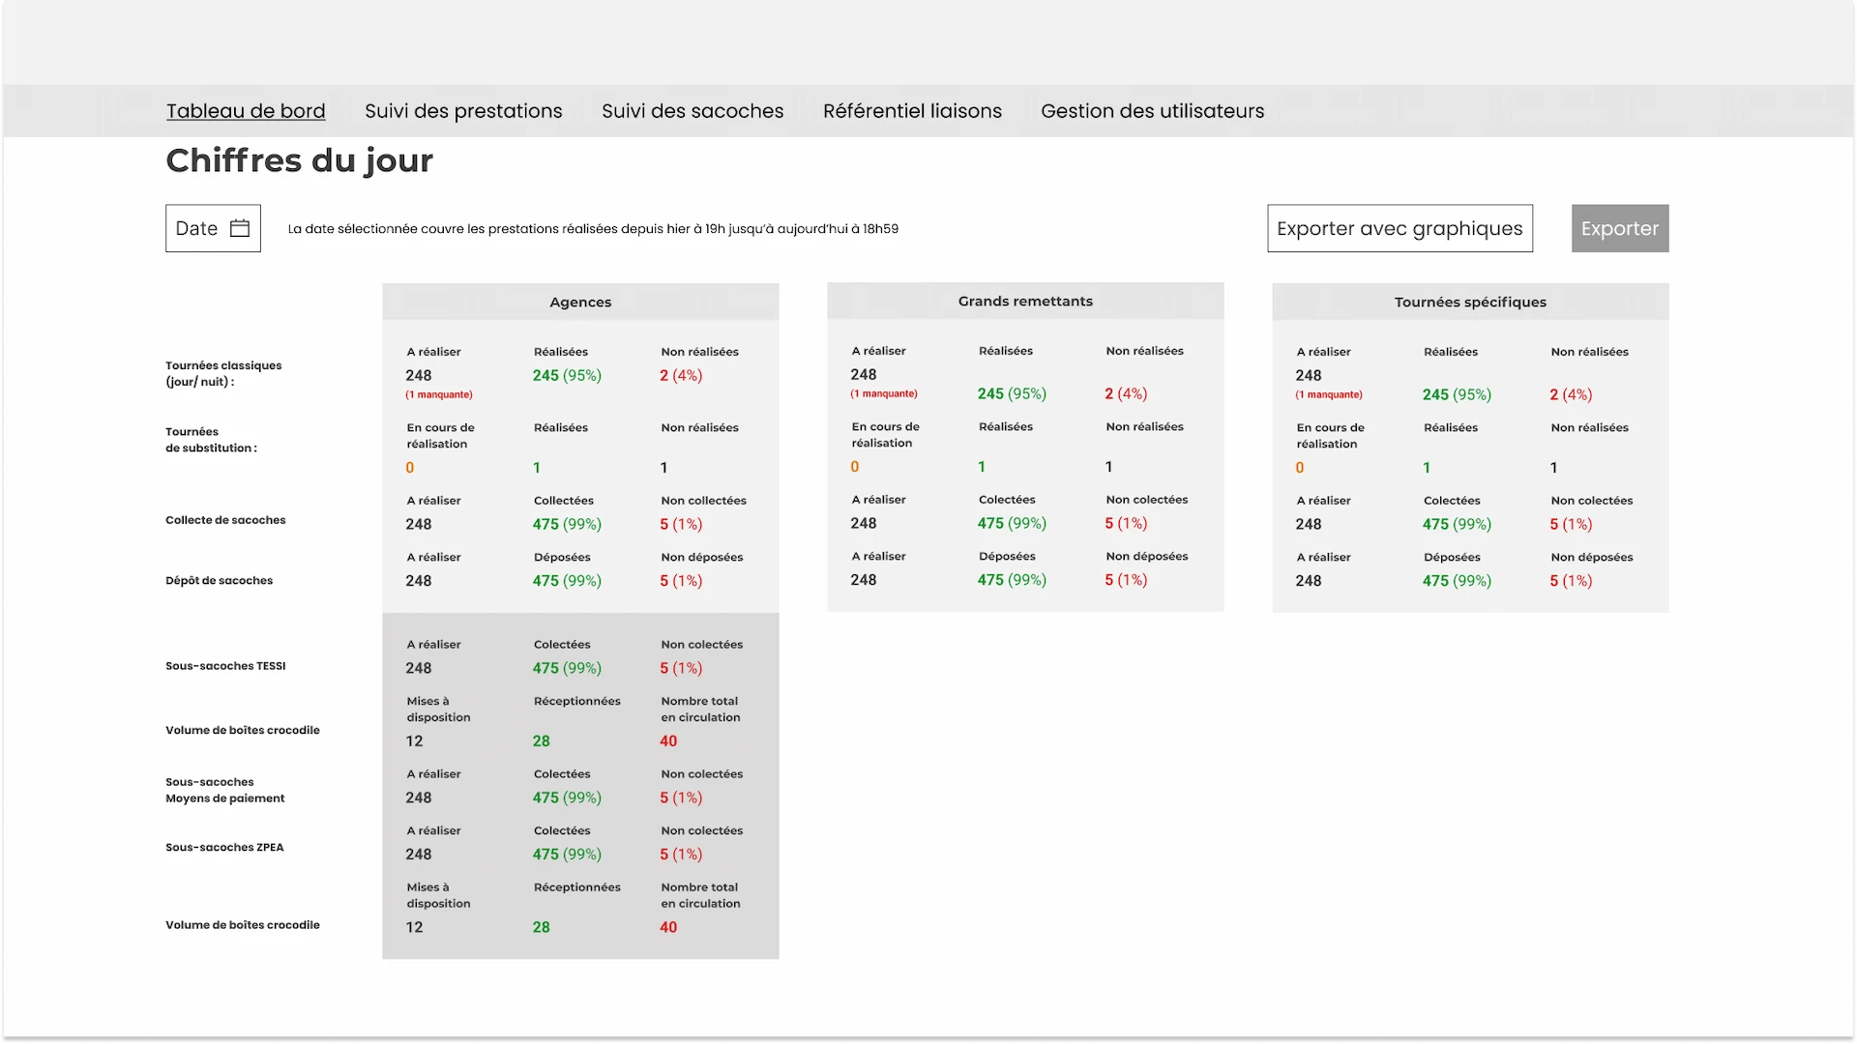This screenshot has height=1044, width=1857.
Task: Select the Grands remettants column header
Action: 1025,301
